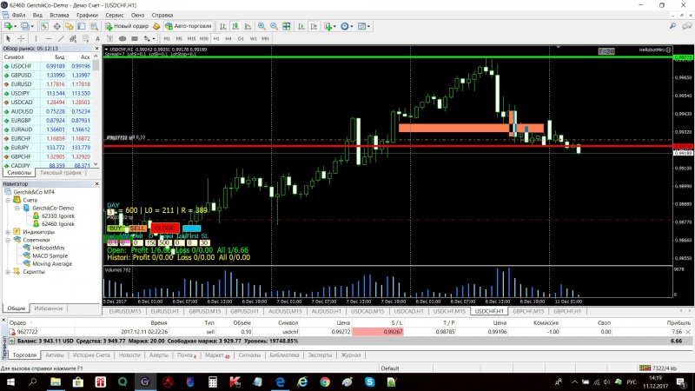Zoom in on the chart

tap(261, 26)
